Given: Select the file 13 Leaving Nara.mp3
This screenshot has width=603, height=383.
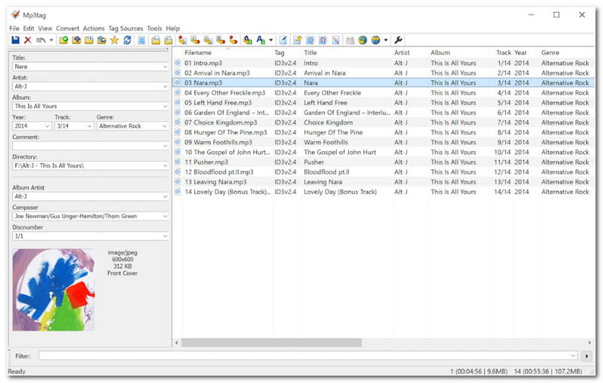Looking at the screenshot, I should tap(216, 182).
